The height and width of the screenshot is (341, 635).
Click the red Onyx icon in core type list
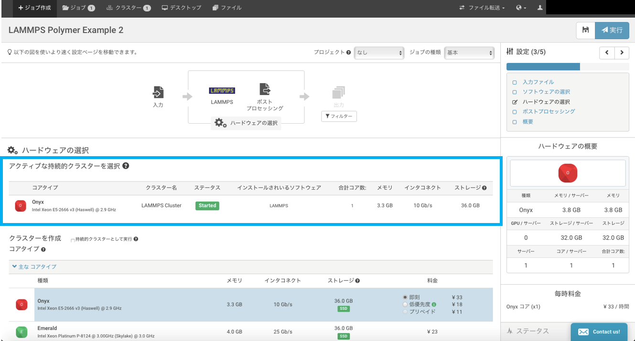(21, 305)
